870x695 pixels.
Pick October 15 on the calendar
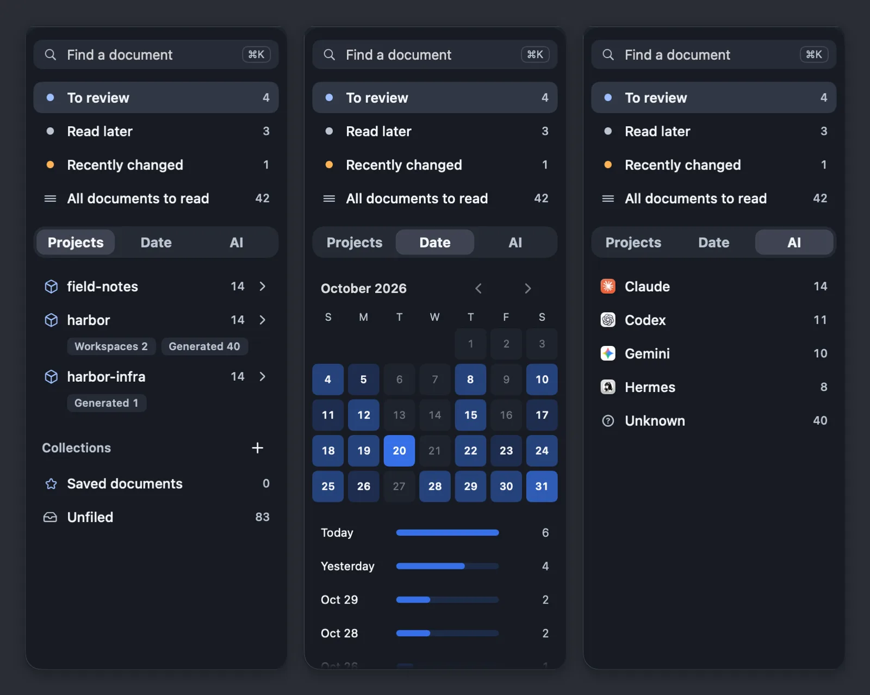coord(470,415)
